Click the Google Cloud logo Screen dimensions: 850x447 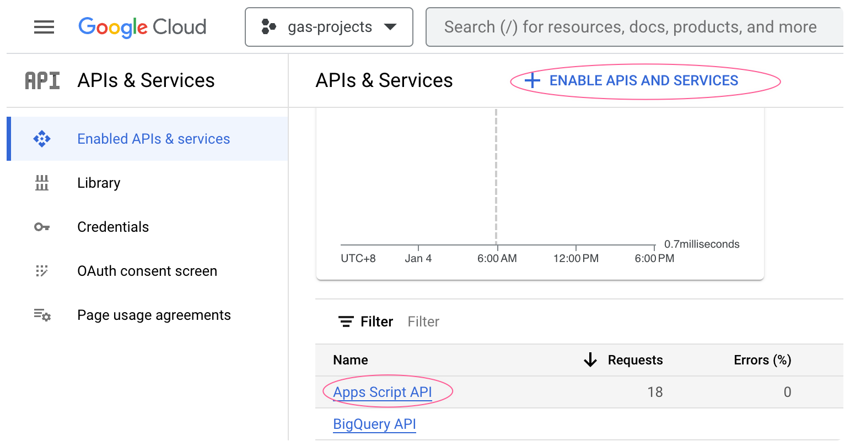pyautogui.click(x=142, y=27)
